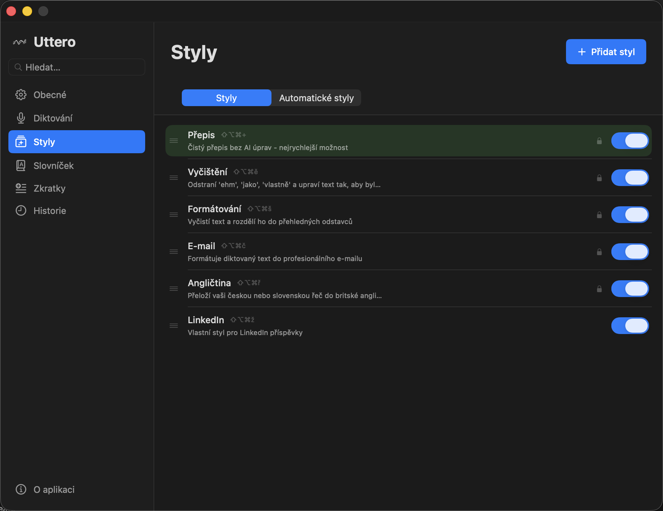Click the lock icon beside E-mail style
This screenshot has width=663, height=511.
[599, 252]
